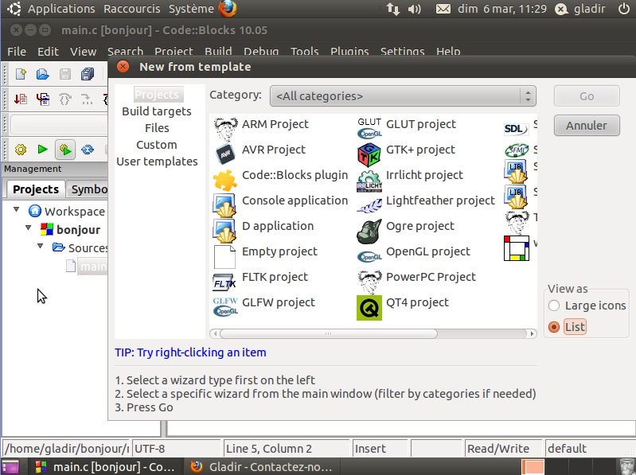The height and width of the screenshot is (475, 636).
Task: Select the ARM Project wizard icon
Action: 225,125
